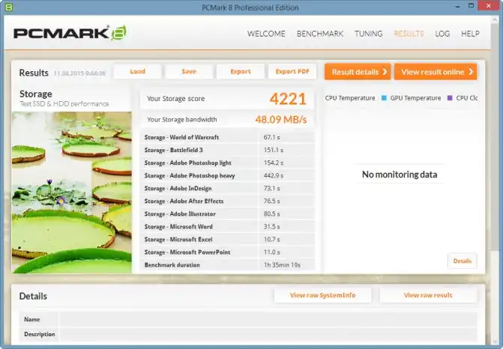Select the RESULTS tab

tap(409, 34)
